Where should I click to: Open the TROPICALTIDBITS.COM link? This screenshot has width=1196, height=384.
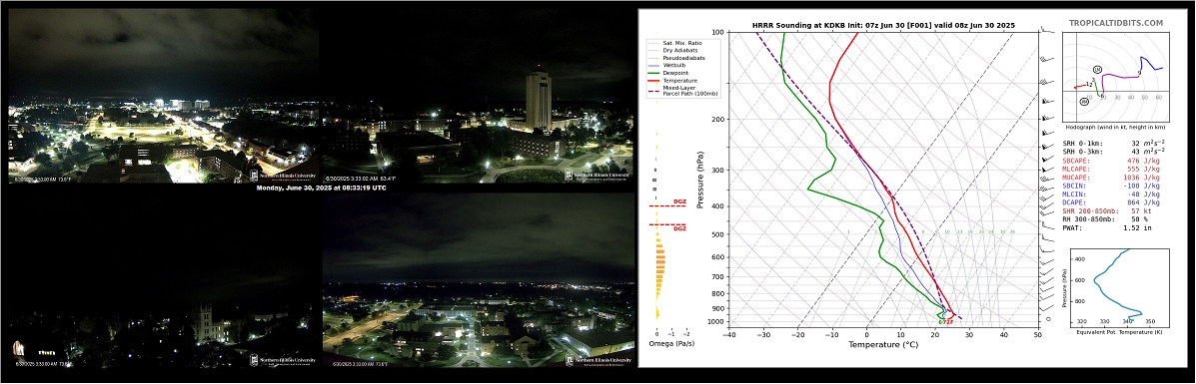1116,23
